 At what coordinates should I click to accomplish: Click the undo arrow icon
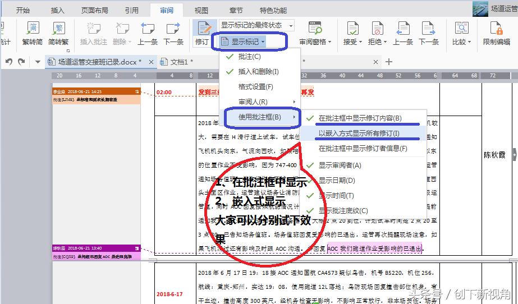click(x=9, y=62)
